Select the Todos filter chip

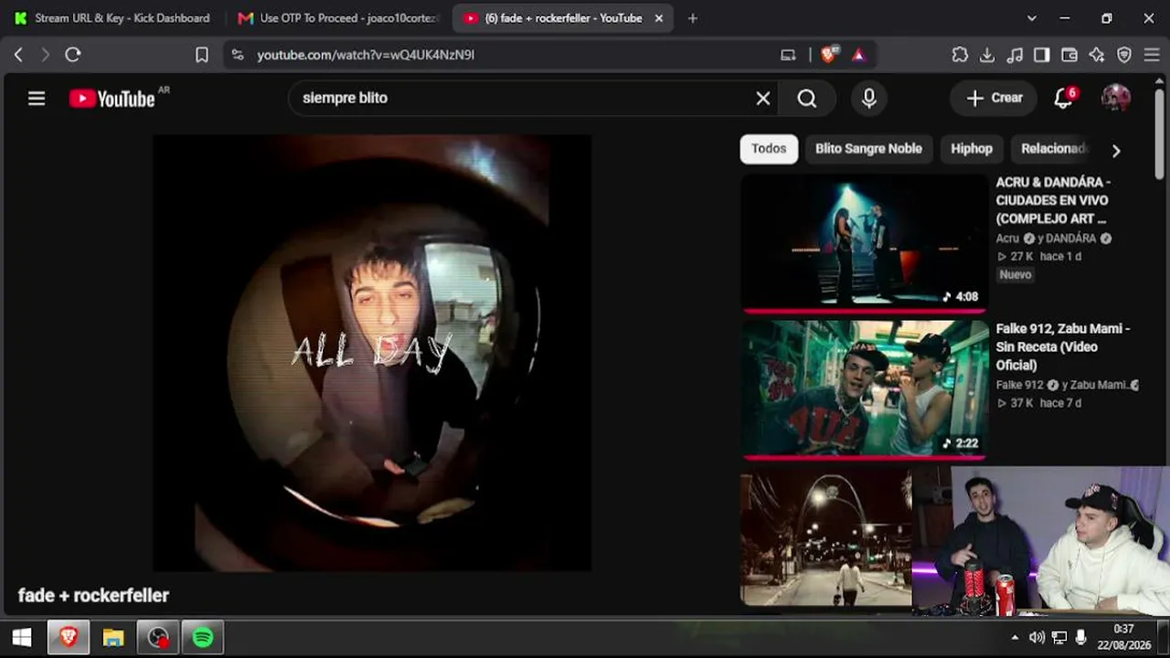769,149
